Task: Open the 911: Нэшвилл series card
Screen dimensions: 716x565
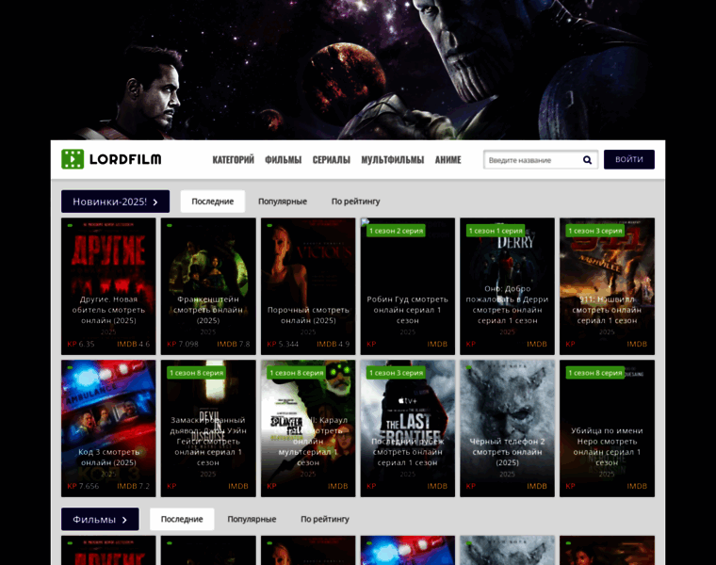Action: tap(607, 286)
